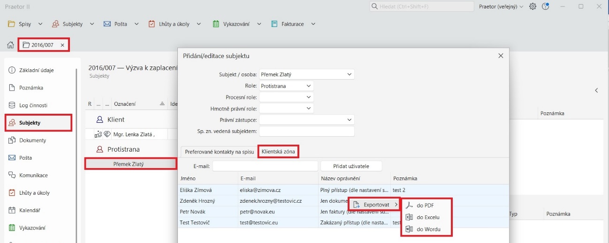
Task: Click the Sp. zn. vedená subjektem field
Action: click(x=307, y=131)
